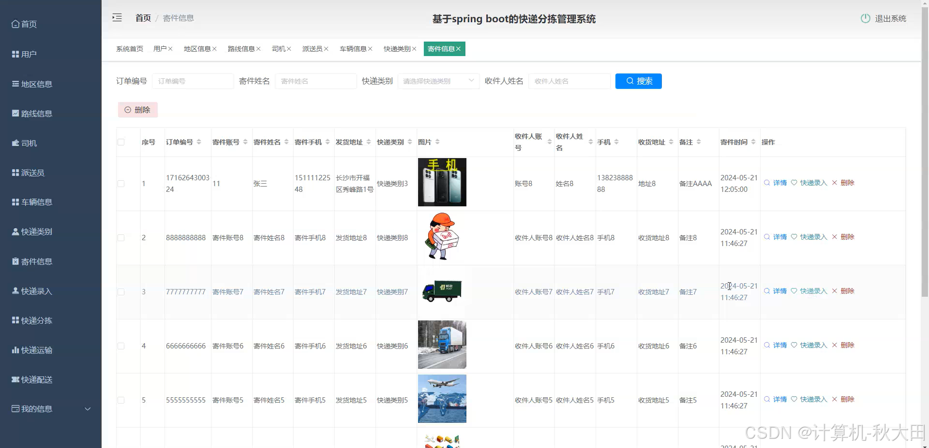Switch to the 快递类别 tab
Image resolution: width=929 pixels, height=448 pixels.
tap(397, 49)
